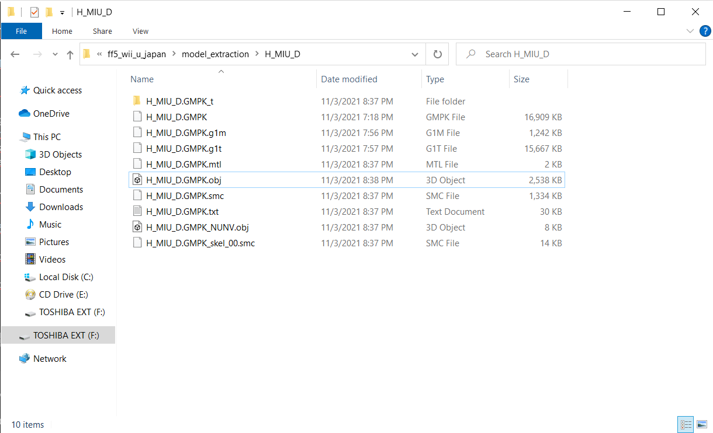Open Network in navigation pane
Viewport: 713px width, 433px height.
click(50, 359)
